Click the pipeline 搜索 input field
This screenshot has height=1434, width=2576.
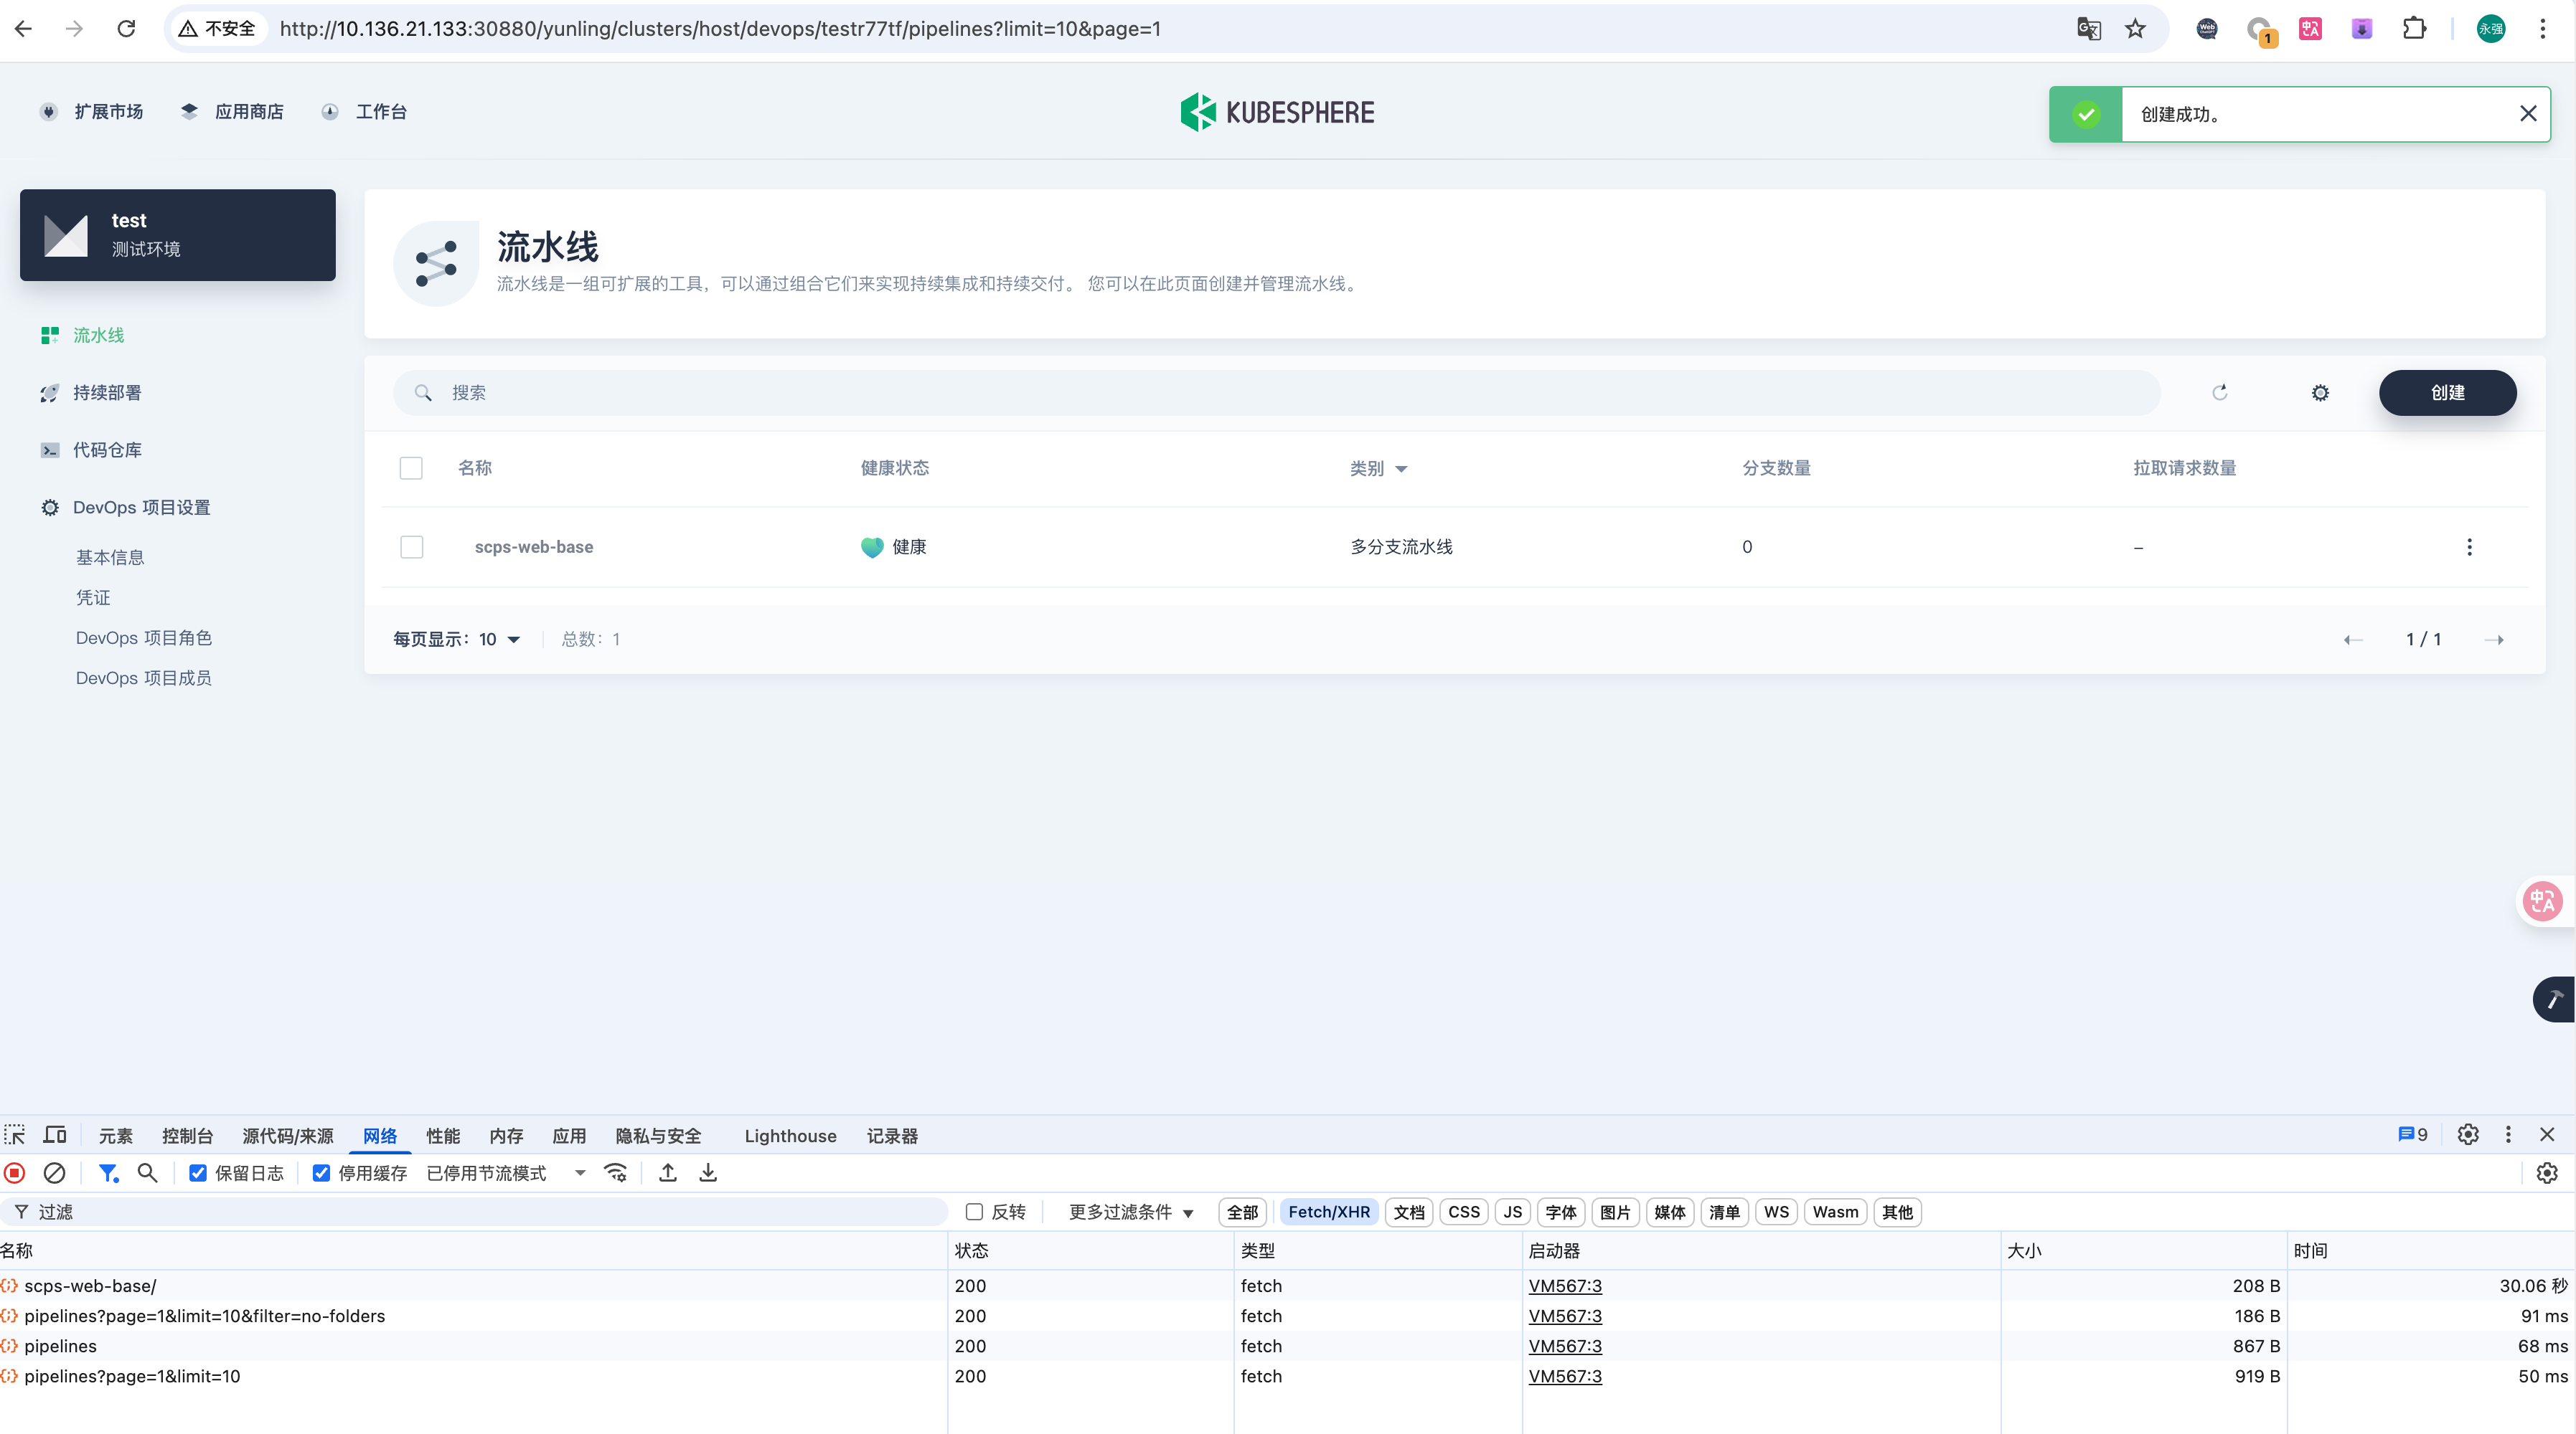(1277, 393)
